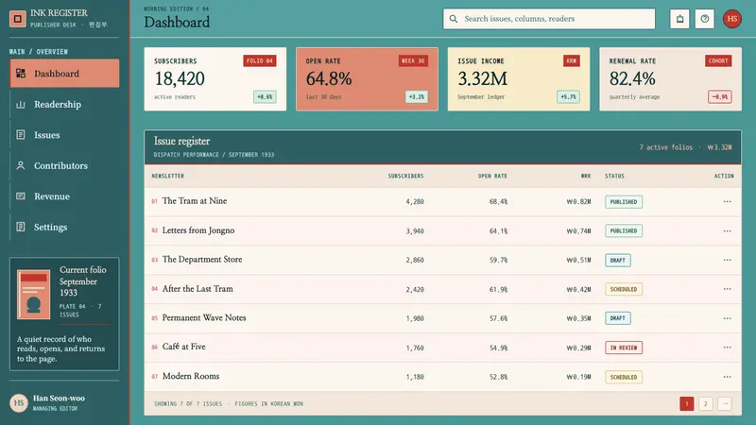Viewport: 756px width, 425px height.
Task: Click the Issues document icon
Action: coord(21,135)
